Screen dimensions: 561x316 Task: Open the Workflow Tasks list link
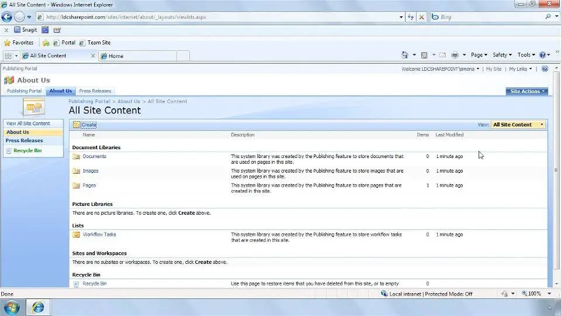[99, 234]
